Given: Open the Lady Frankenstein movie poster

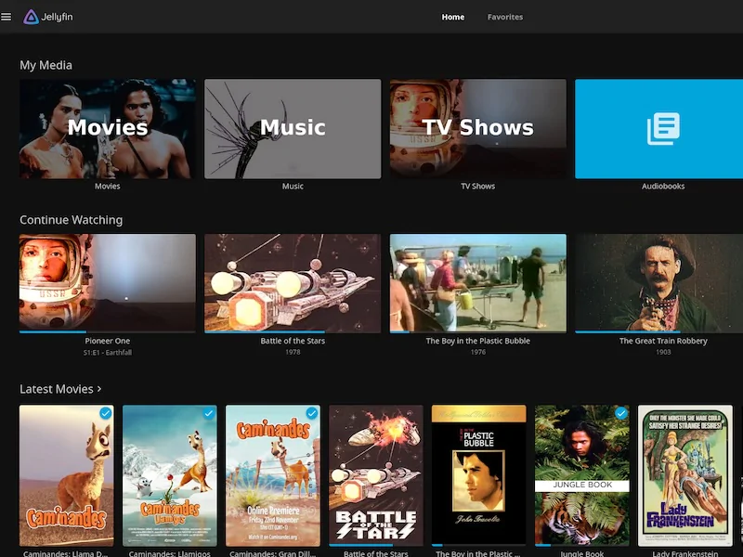Looking at the screenshot, I should pyautogui.click(x=685, y=474).
